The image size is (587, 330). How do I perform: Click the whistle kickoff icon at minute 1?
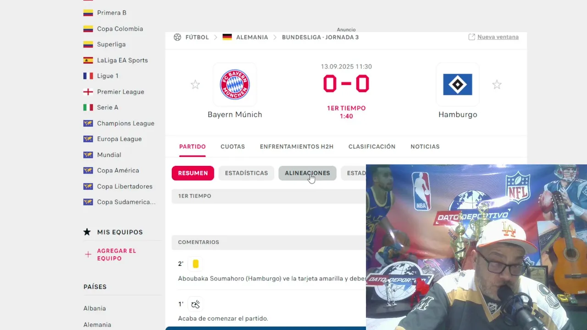point(195,304)
